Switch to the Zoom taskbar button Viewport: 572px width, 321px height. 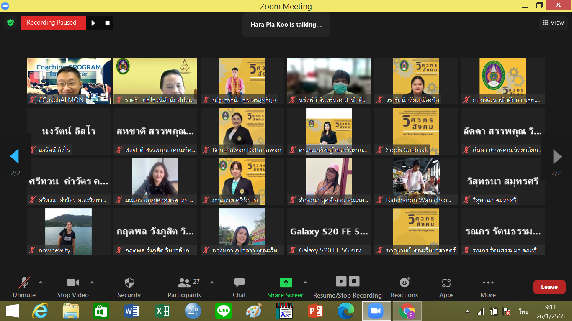point(376,311)
